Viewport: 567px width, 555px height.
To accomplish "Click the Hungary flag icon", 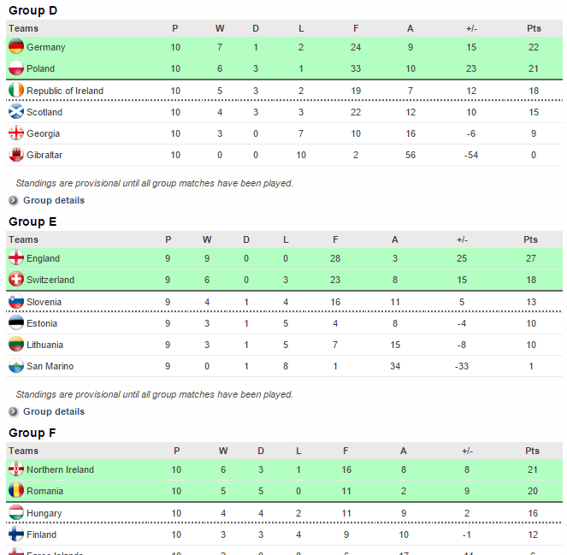I will (x=15, y=513).
